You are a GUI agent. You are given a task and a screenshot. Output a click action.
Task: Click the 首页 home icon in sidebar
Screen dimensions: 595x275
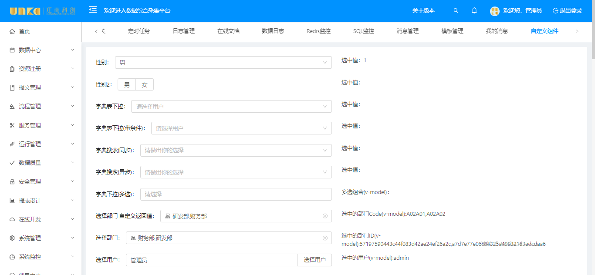(x=12, y=31)
